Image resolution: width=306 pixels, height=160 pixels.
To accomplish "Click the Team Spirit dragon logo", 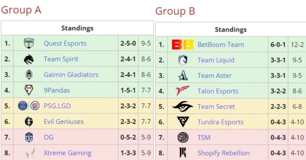I will tap(29, 59).
